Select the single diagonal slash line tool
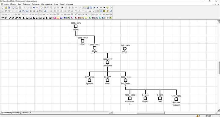 point(10,18)
